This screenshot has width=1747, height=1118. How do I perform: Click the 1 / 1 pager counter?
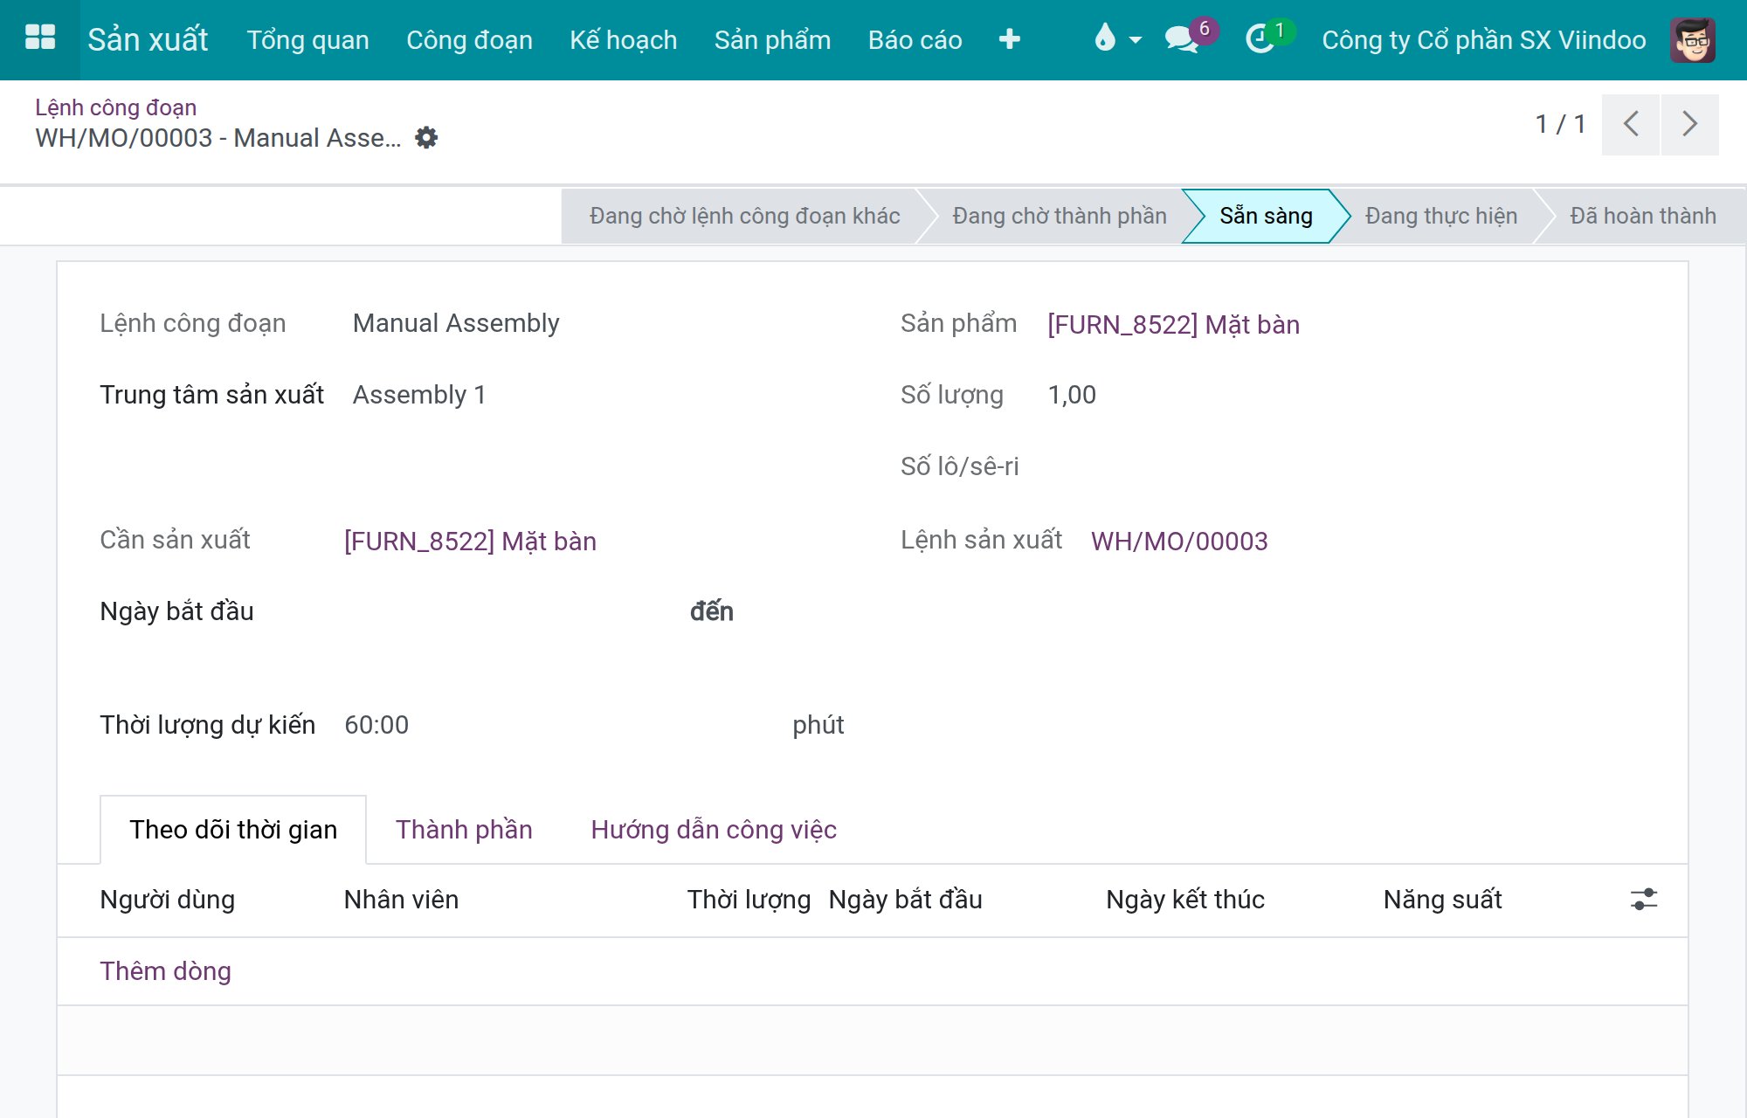(1560, 124)
